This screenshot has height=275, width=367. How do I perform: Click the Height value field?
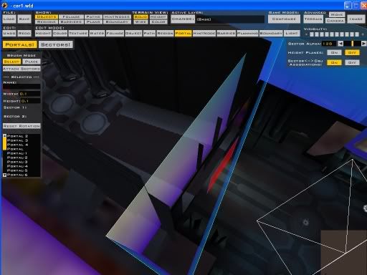coord(30,101)
